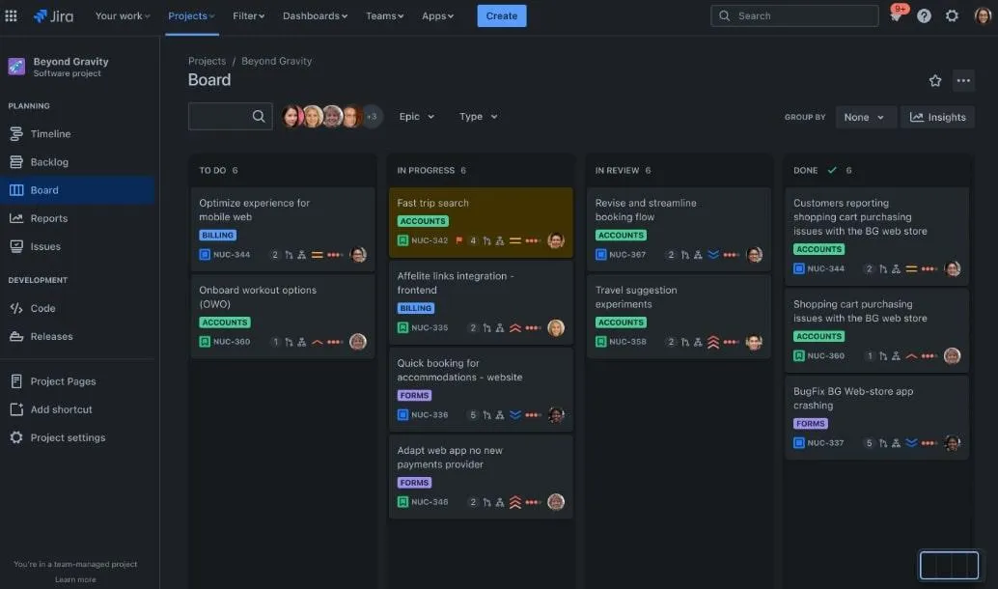Expand the Filter menu

tap(248, 15)
